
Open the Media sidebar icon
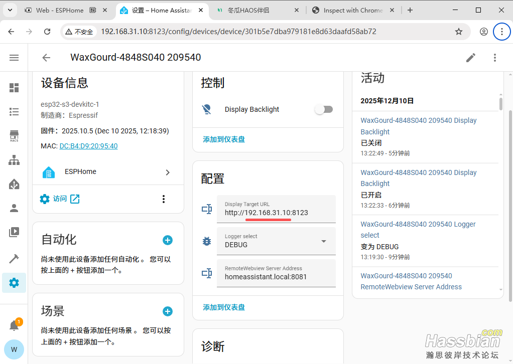[14, 232]
